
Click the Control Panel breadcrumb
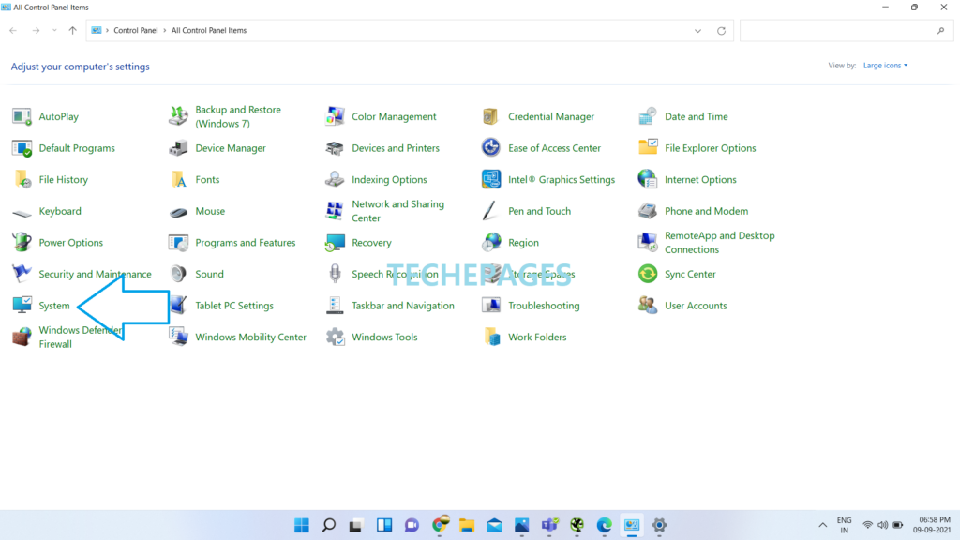click(x=135, y=30)
